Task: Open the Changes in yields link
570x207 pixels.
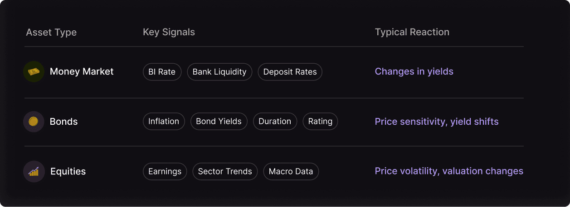Action: point(414,71)
